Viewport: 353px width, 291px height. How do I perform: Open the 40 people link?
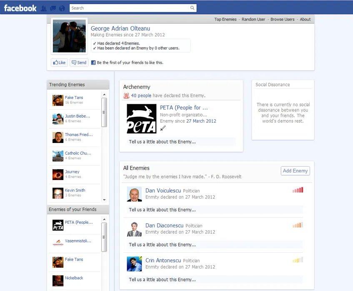[x=141, y=96]
